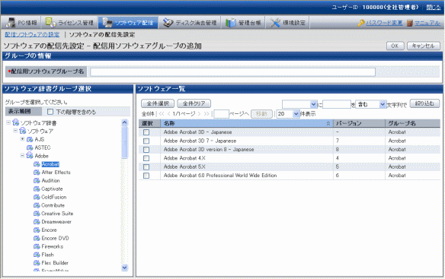Focus the filter text input field
Screen dimensions: 445x279
(x=337, y=104)
